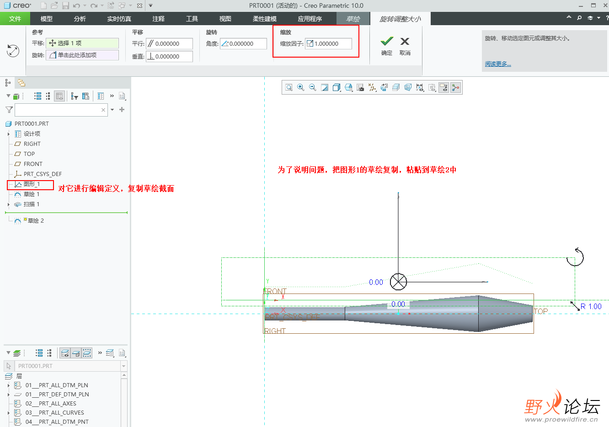Select the model tree tab icon
This screenshot has height=427, width=609.
tap(8, 83)
